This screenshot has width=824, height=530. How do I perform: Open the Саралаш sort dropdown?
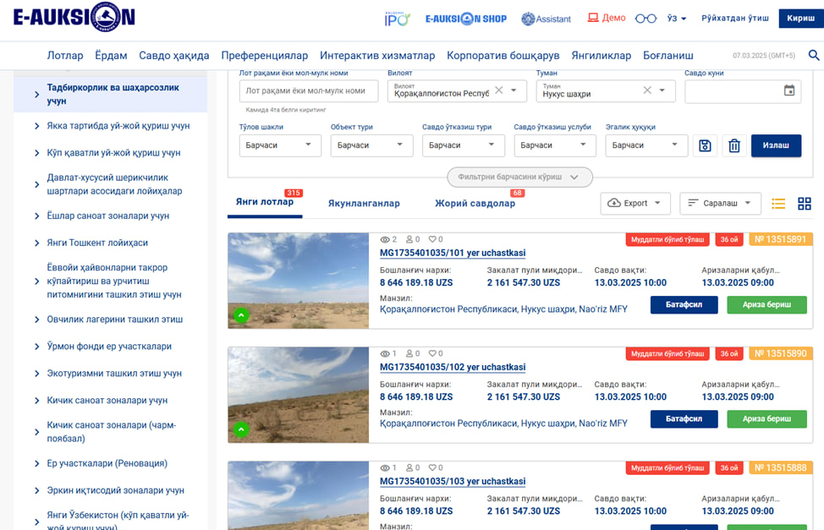point(720,204)
